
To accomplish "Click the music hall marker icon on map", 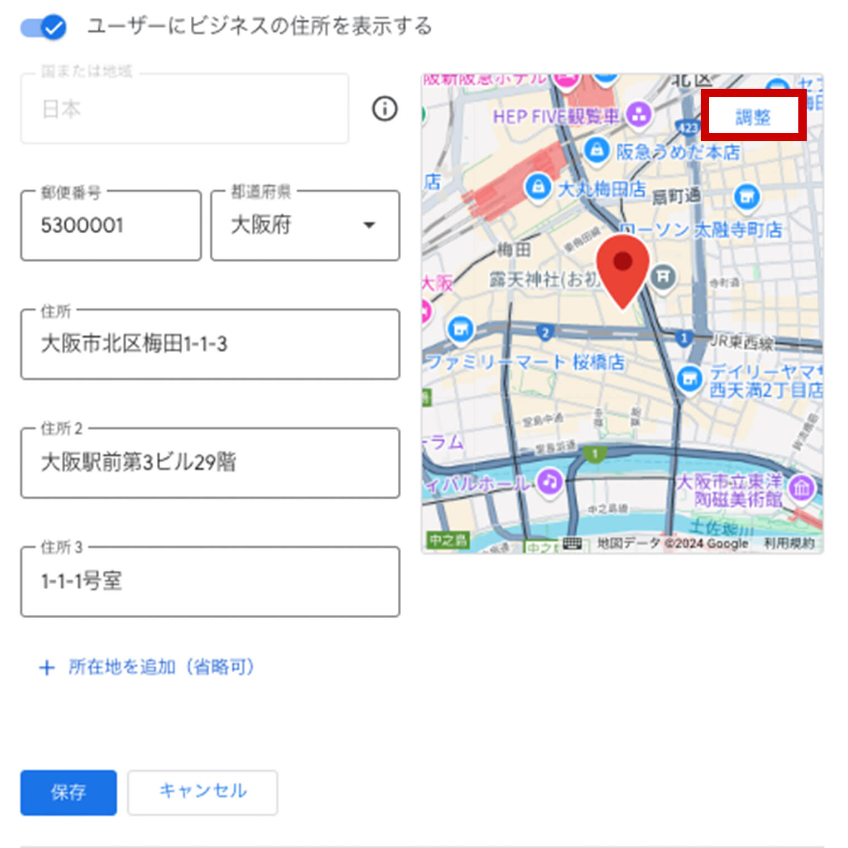I will (x=549, y=481).
